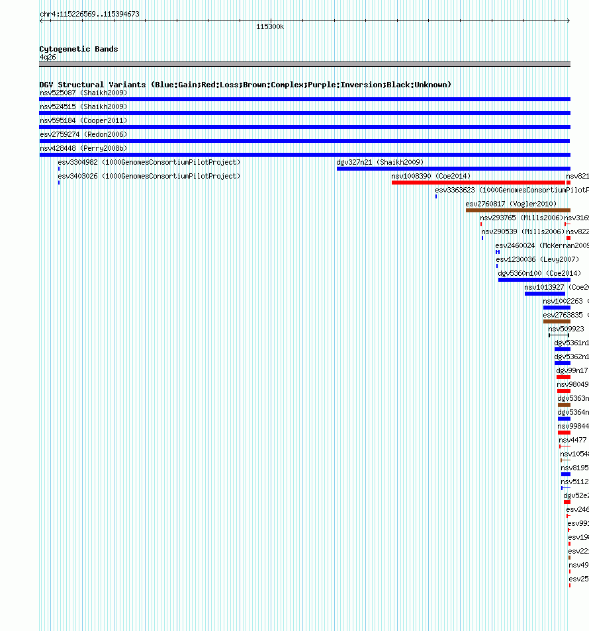Click the blue bar under dgv5360n100
Image resolution: width=589 pixels, height=631 pixels.
[x=534, y=280]
